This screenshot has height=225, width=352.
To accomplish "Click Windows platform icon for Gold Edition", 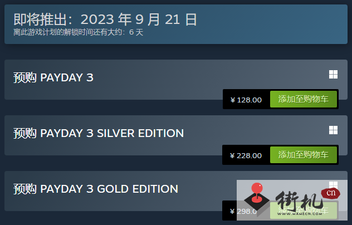I will (x=333, y=185).
